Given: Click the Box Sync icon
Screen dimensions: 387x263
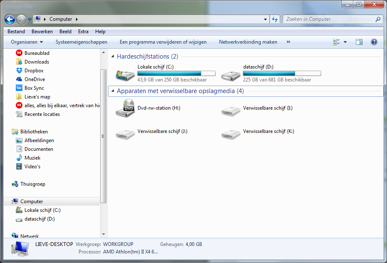Looking at the screenshot, I should pyautogui.click(x=19, y=88).
